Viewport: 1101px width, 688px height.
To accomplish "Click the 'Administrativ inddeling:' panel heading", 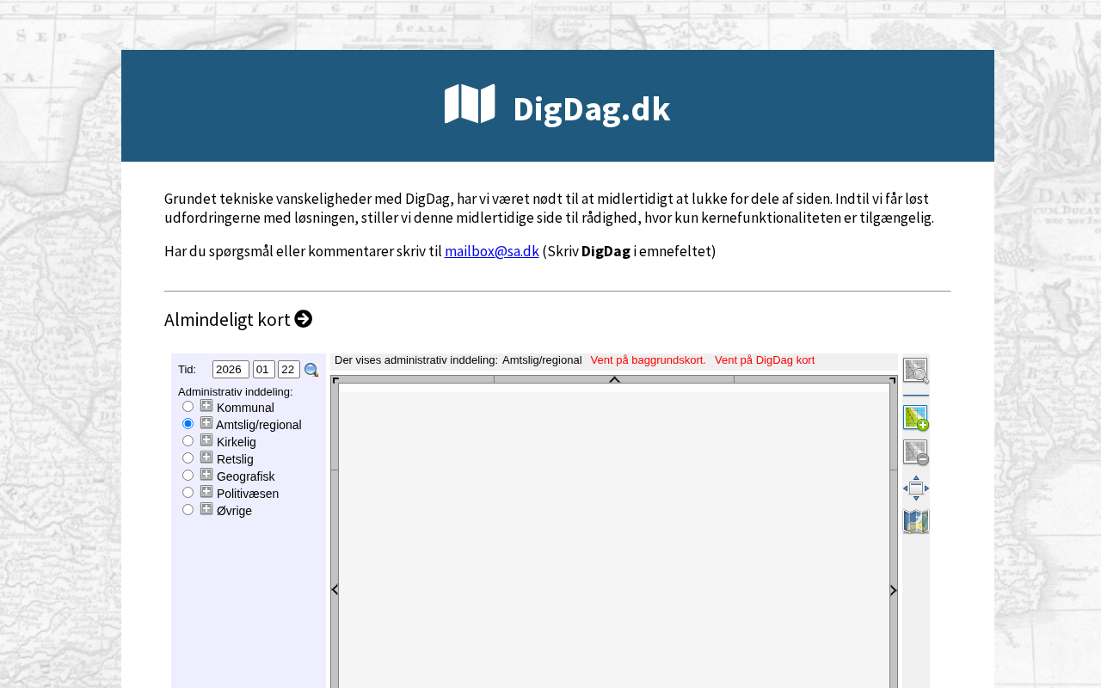I will [236, 392].
